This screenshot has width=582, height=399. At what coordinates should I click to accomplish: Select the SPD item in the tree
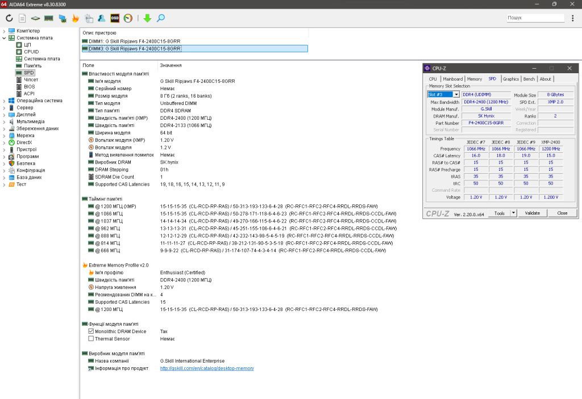(29, 73)
